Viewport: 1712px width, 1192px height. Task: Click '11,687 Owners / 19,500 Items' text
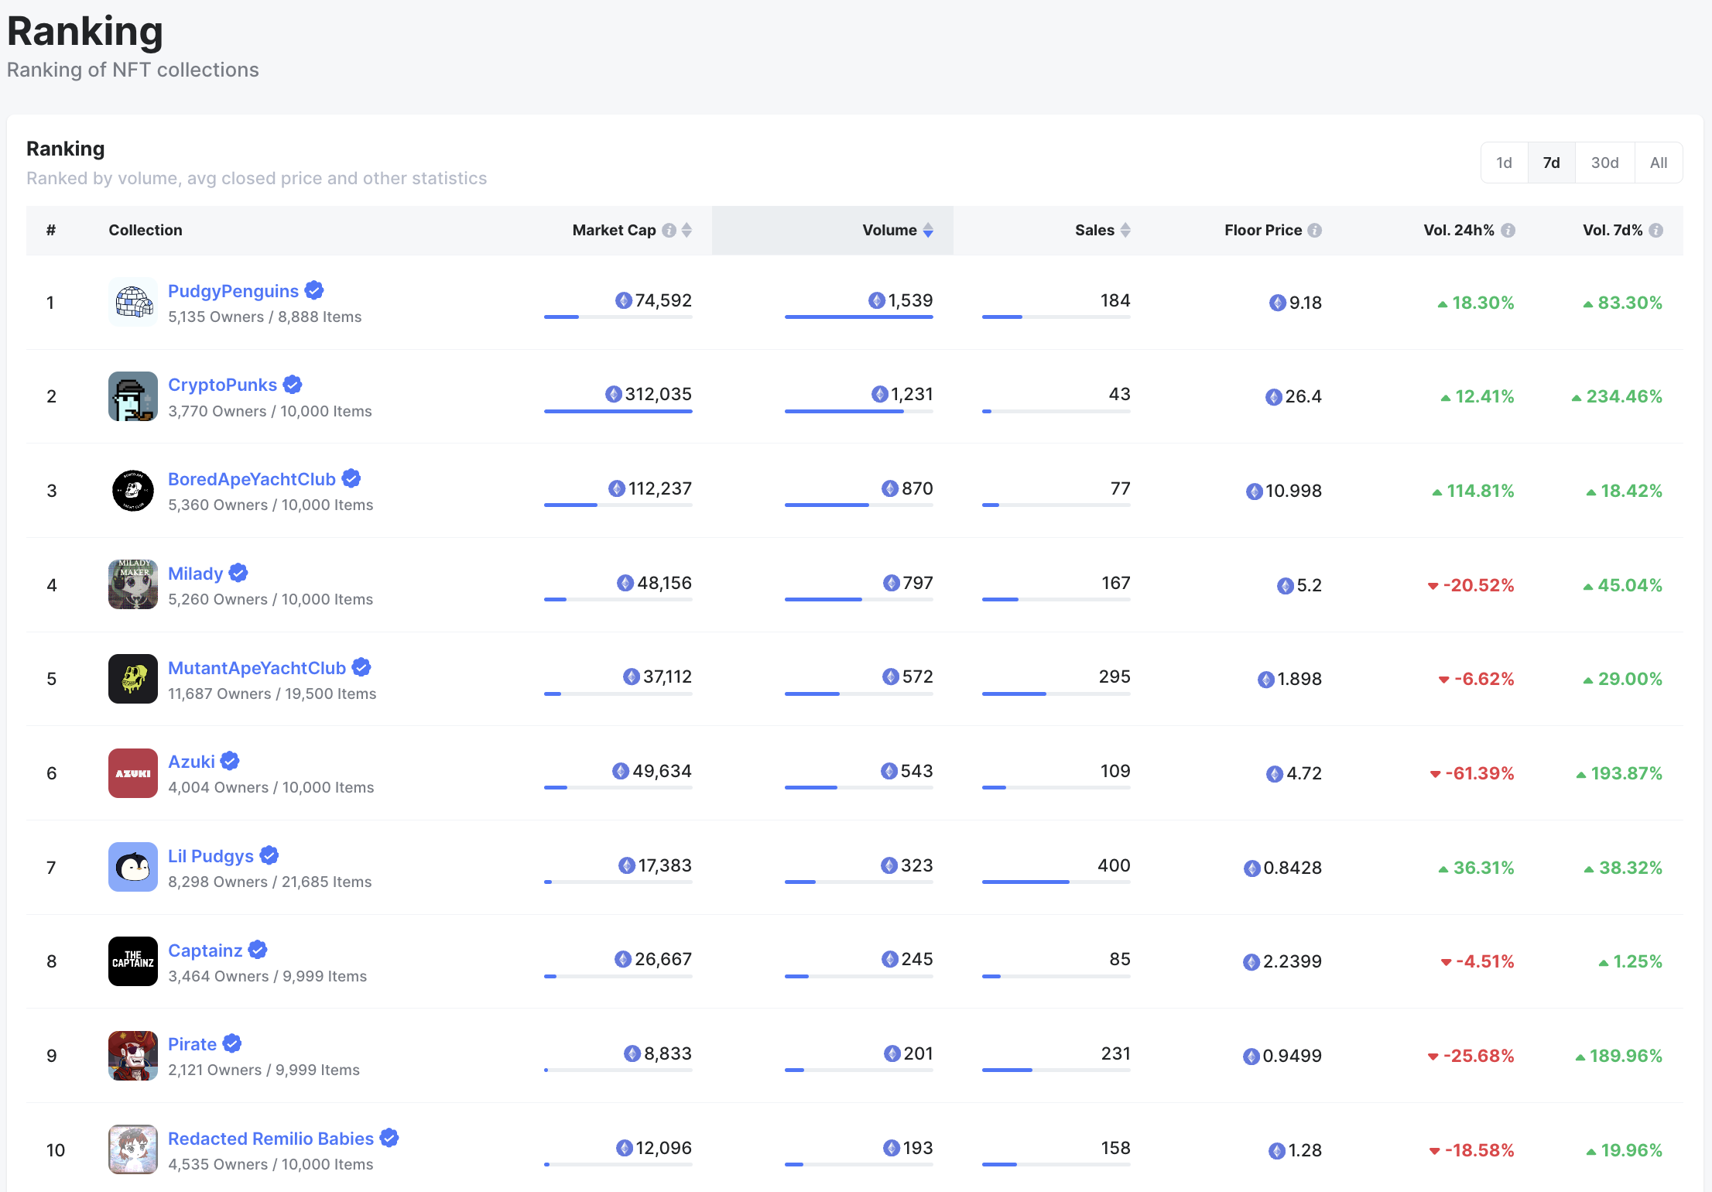(x=272, y=694)
